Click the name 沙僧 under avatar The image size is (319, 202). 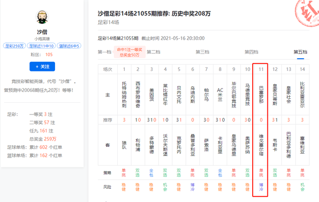click(42, 32)
